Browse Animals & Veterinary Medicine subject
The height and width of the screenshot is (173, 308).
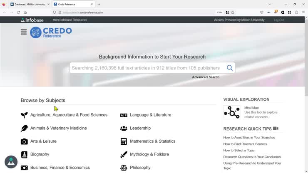(59, 128)
